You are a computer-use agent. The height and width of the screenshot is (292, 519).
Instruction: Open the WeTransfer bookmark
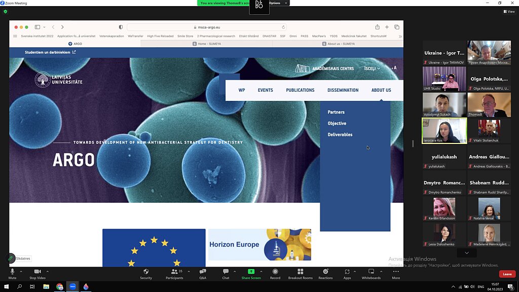click(x=135, y=36)
